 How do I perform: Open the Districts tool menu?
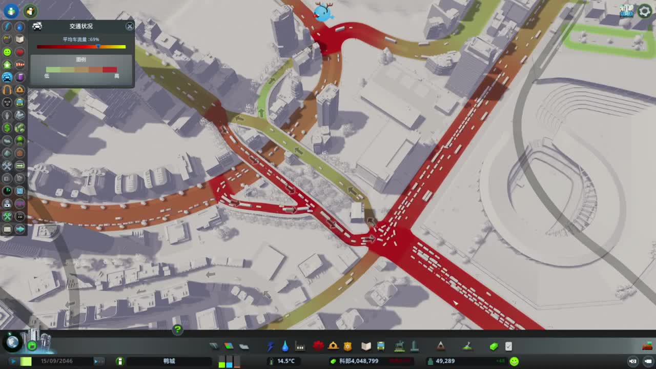tap(244, 346)
